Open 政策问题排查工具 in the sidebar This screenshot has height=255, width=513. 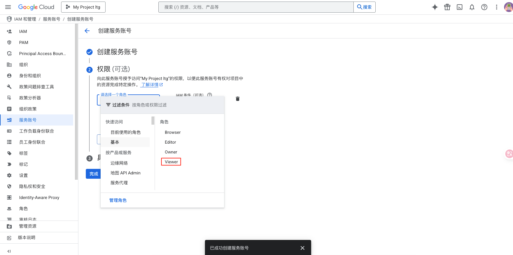pyautogui.click(x=37, y=87)
